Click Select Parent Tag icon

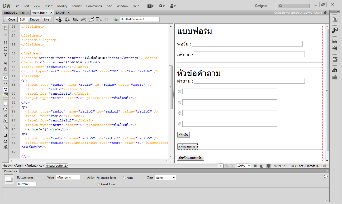[x=6, y=63]
